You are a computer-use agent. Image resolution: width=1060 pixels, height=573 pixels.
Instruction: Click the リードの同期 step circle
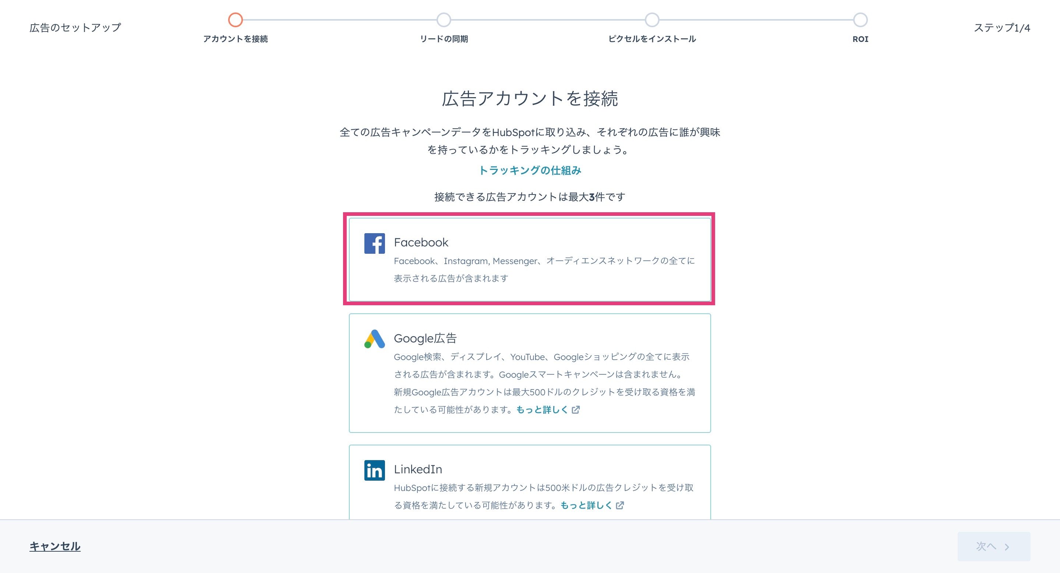(x=444, y=20)
